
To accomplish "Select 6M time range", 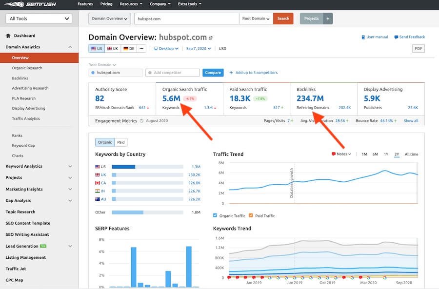I will pos(375,154).
